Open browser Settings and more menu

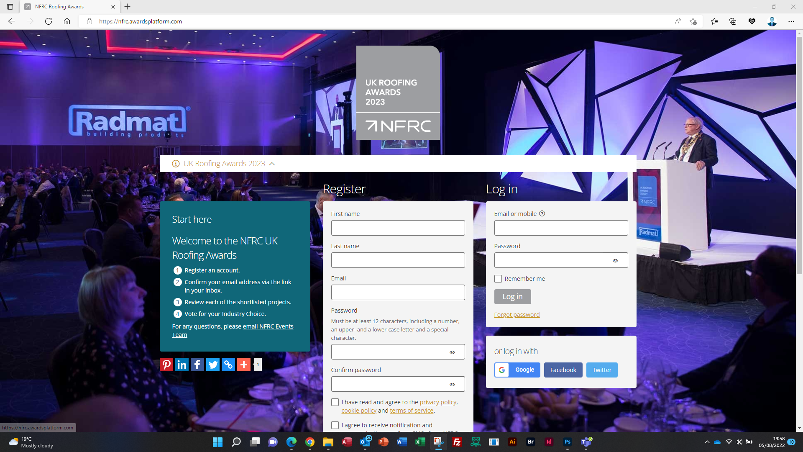791,21
